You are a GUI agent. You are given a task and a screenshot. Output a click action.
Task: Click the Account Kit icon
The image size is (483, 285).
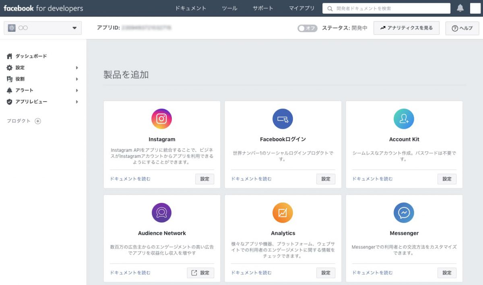tap(404, 119)
